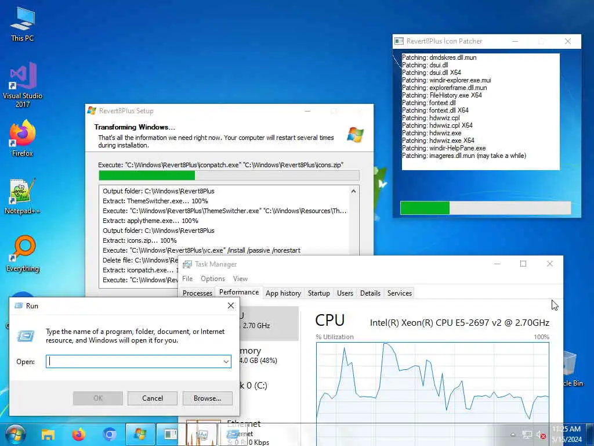Click the disabled OK button in Run
Screen dimensions: 594x446
[x=97, y=398]
